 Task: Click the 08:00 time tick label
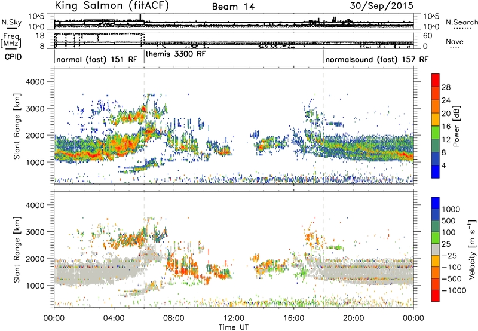(174, 318)
